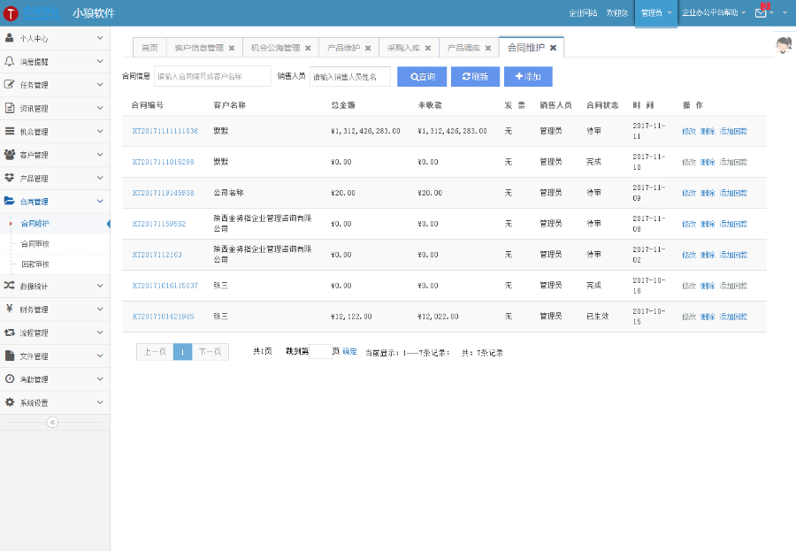Viewport: 796px width, 551px height.
Task: Click 删除 for contract HT20171016115037
Action: pyautogui.click(x=708, y=286)
